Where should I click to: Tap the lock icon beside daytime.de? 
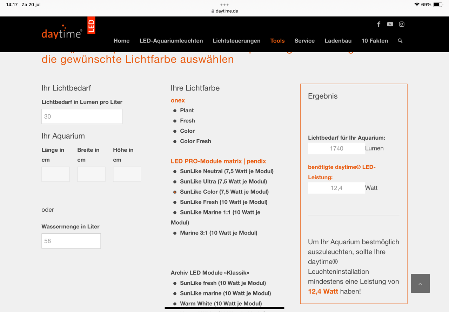pos(213,11)
